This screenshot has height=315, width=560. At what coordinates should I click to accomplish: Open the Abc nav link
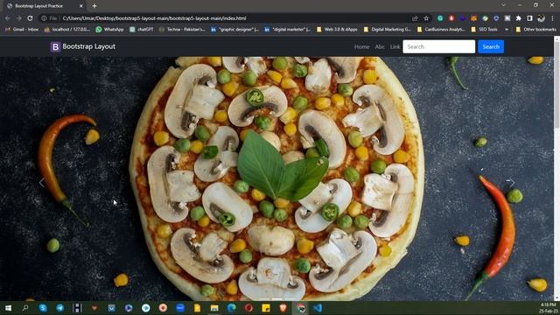tap(380, 46)
